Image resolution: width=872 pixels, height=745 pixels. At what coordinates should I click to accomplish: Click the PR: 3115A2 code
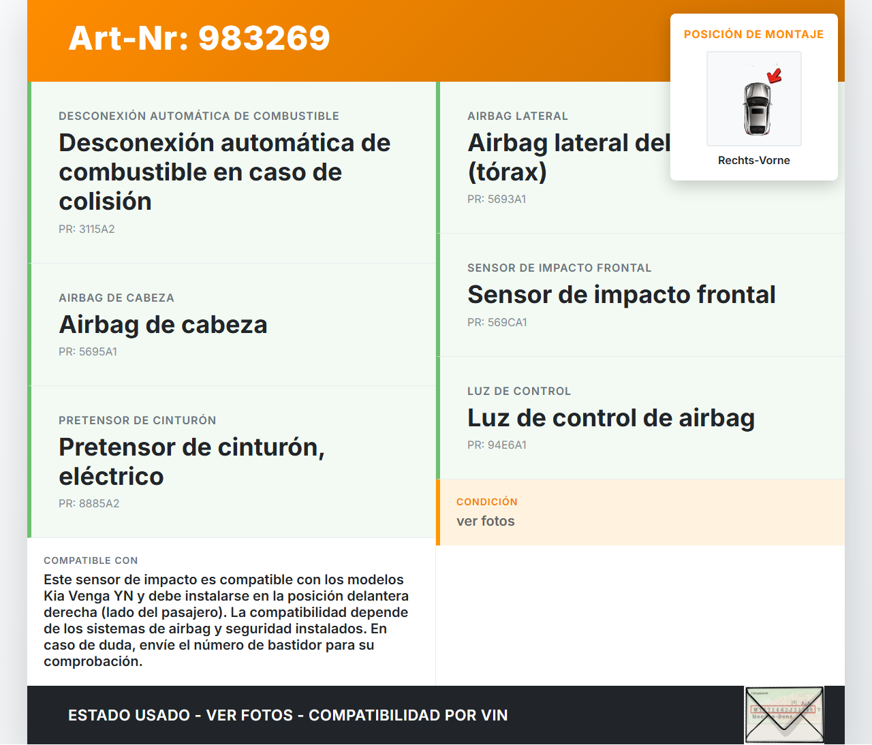[87, 229]
